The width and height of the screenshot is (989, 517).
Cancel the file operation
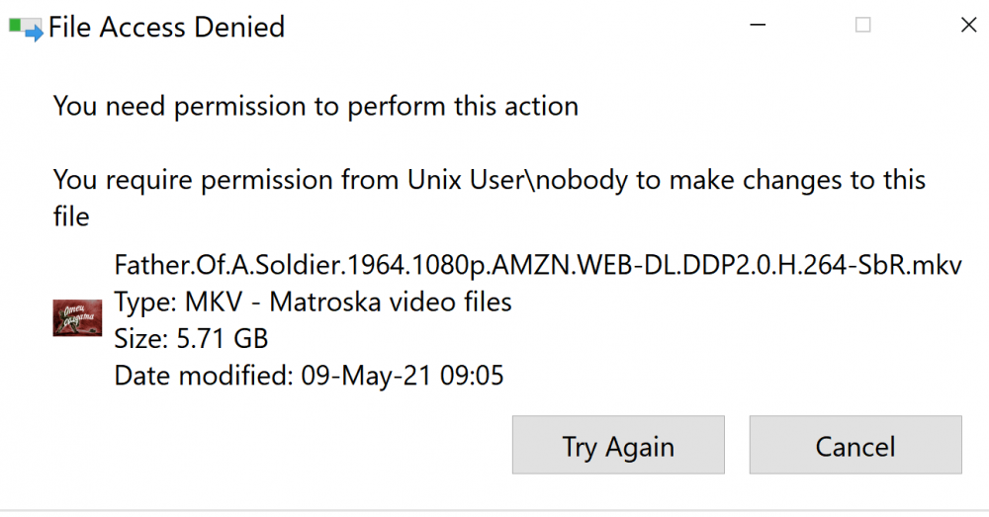point(855,445)
